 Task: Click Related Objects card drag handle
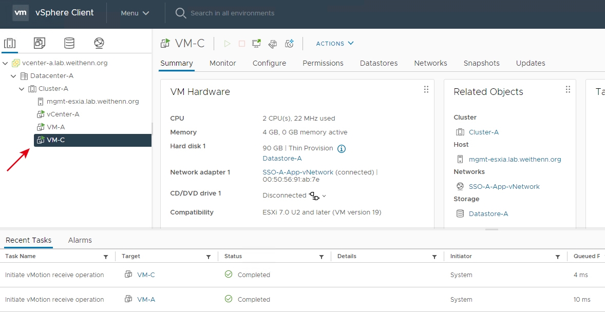click(568, 89)
